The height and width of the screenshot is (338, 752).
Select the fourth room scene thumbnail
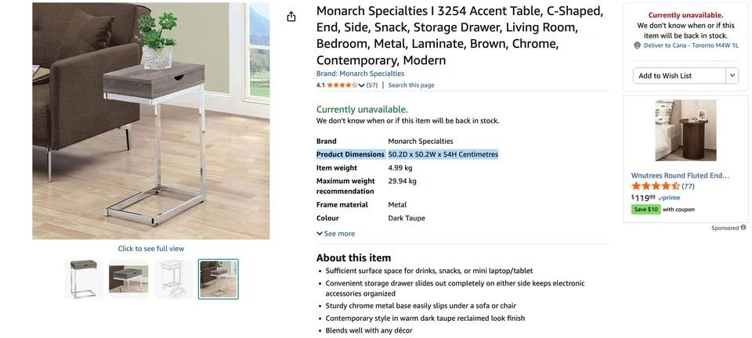coord(218,279)
